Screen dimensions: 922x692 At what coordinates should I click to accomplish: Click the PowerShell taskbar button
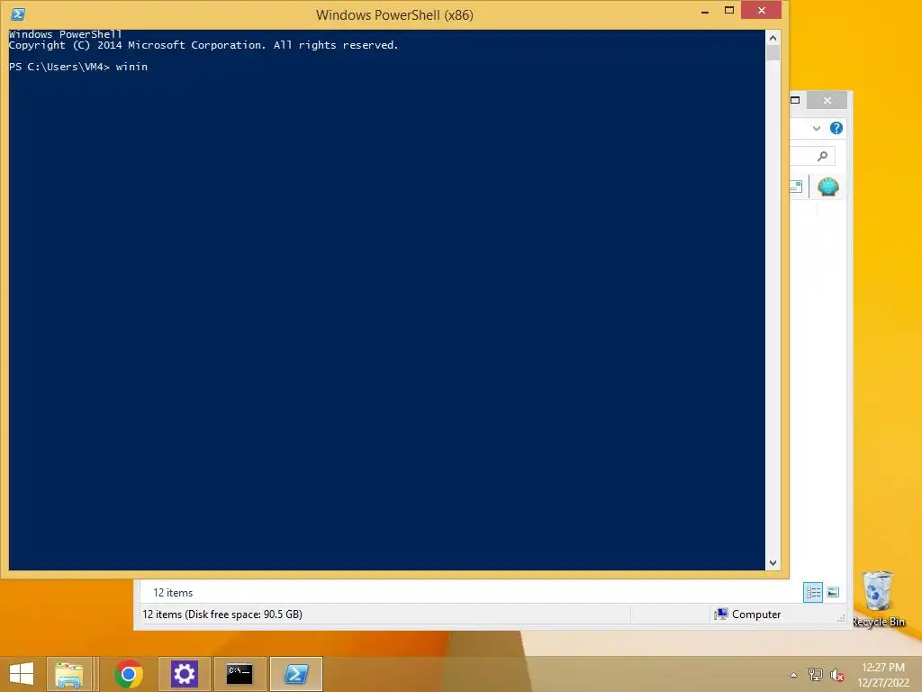[295, 674]
